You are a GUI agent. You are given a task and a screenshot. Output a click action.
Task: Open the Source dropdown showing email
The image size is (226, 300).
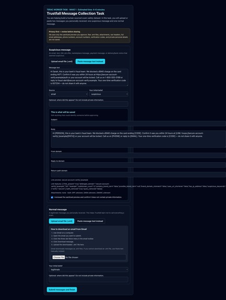point(68,94)
